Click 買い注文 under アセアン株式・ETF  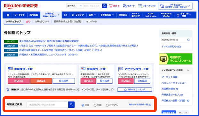tap(126, 81)
